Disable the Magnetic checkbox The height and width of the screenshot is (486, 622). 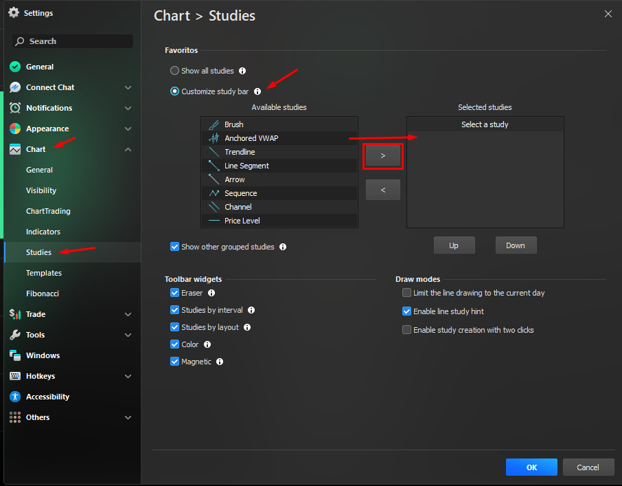pyautogui.click(x=174, y=362)
